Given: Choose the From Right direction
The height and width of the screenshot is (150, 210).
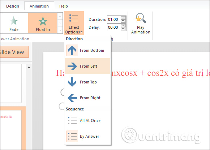Looking at the screenshot, I should [87, 98].
